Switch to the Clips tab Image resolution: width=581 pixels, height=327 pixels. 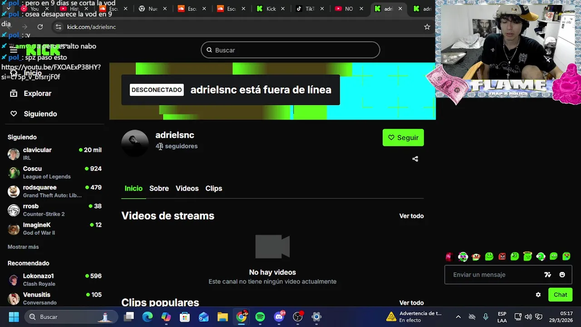214,188
